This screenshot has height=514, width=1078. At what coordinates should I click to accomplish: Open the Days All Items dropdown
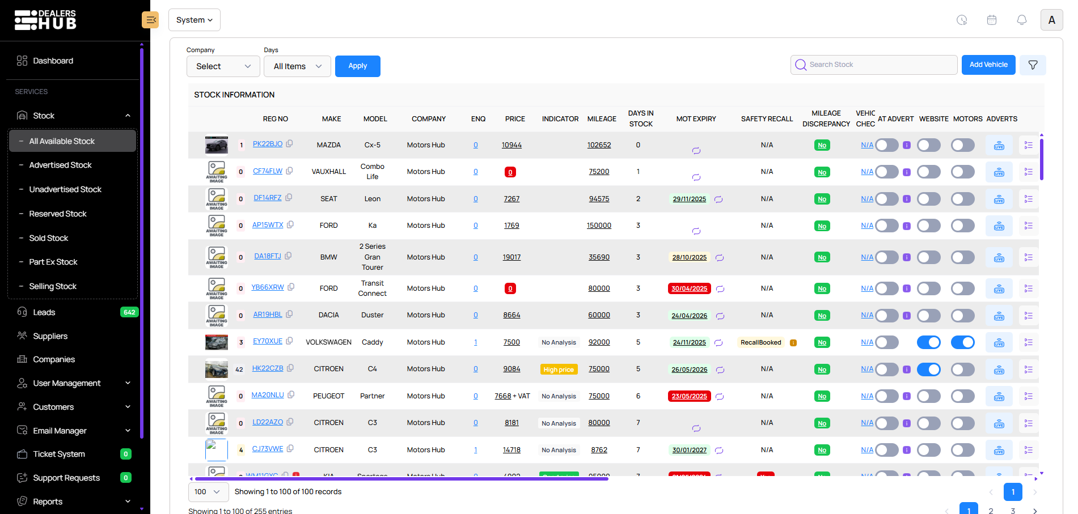(297, 66)
